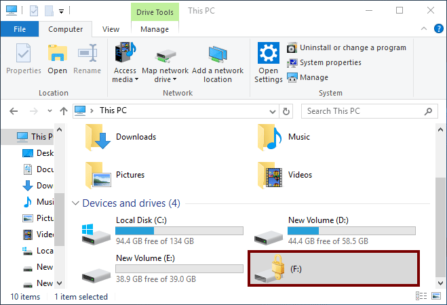Select the Pictures folder

(115, 175)
